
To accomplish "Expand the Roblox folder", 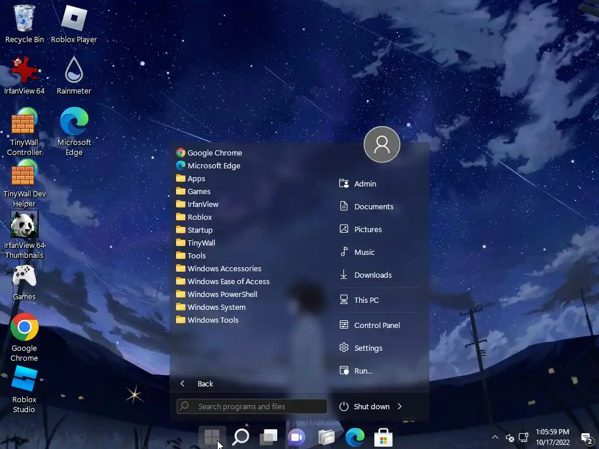I will (x=194, y=217).
